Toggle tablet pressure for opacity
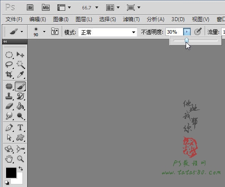The width and height of the screenshot is (225, 187). point(198,31)
